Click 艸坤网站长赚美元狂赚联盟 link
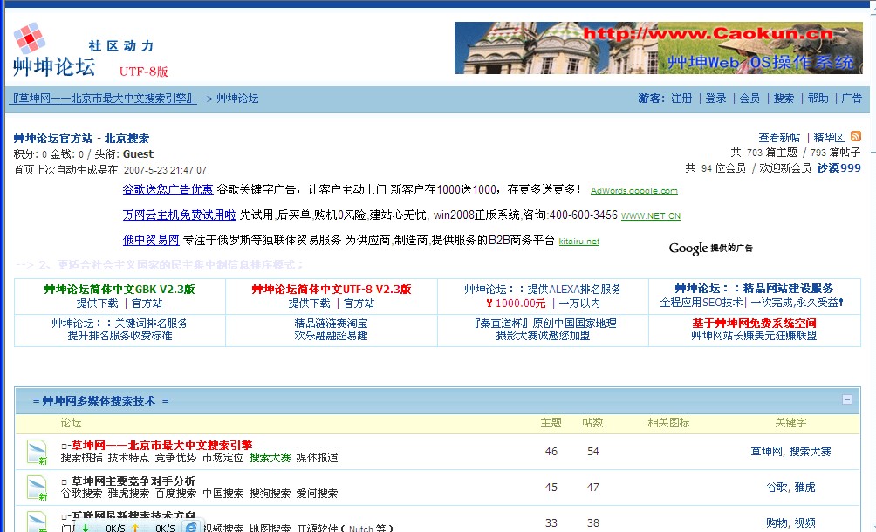This screenshot has height=532, width=876. point(754,336)
